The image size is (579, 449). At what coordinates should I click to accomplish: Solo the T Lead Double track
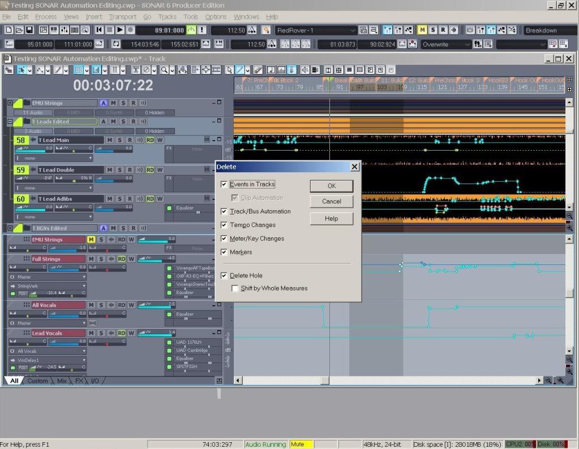click(x=119, y=169)
